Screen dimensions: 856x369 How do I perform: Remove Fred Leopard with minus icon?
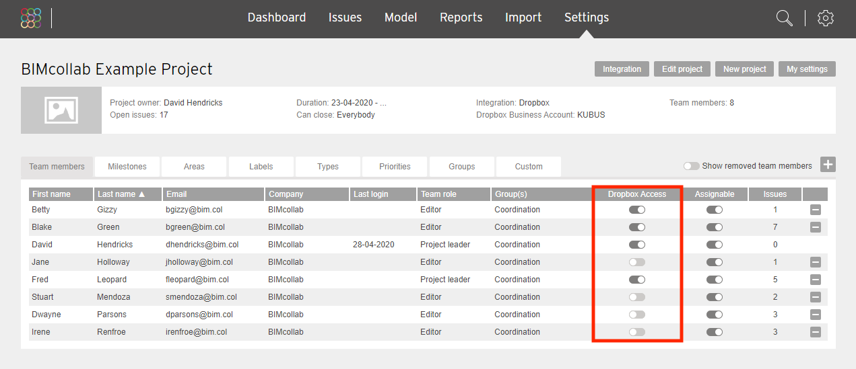[816, 280]
